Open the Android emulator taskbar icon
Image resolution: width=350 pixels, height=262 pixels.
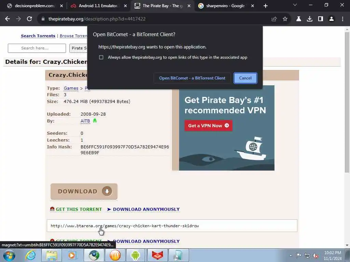[x=135, y=255]
